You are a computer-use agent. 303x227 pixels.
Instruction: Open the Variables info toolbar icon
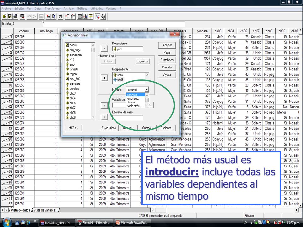54,16
